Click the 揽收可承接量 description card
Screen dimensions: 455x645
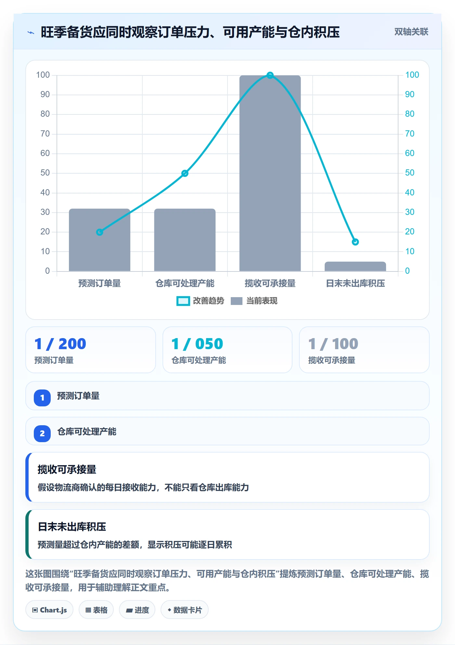227,477
